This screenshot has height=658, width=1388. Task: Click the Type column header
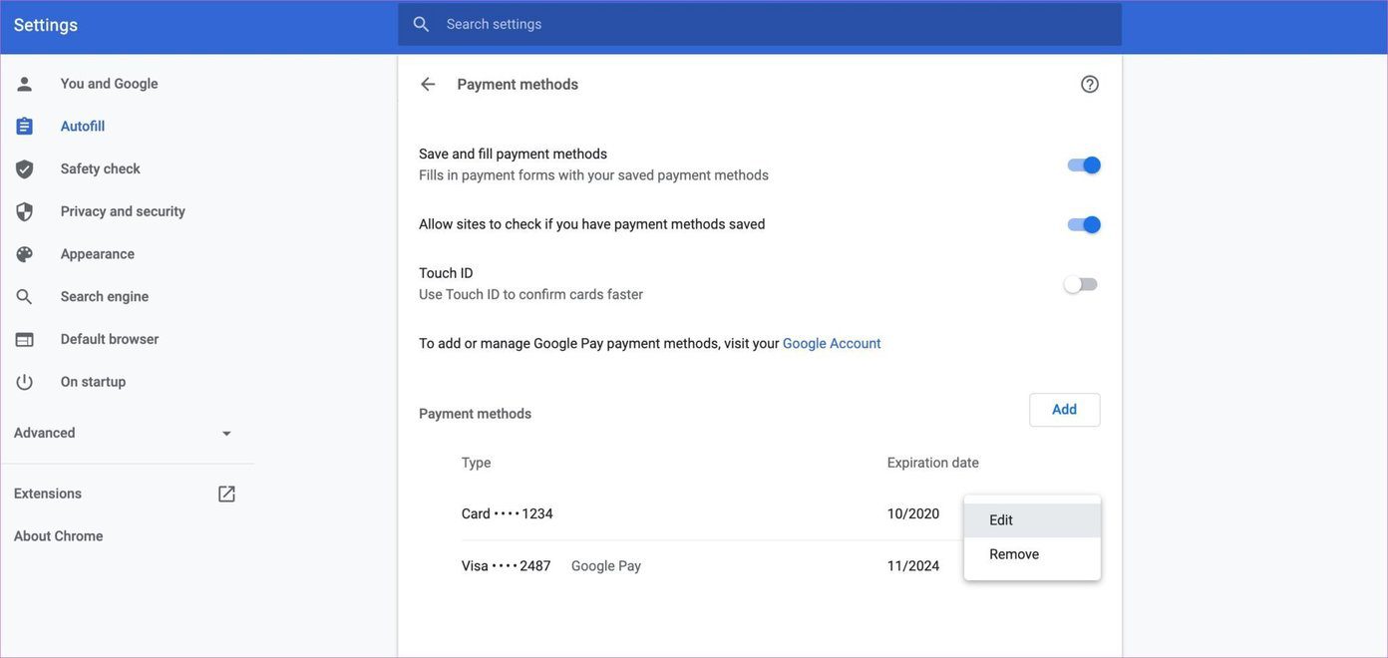[x=476, y=463]
